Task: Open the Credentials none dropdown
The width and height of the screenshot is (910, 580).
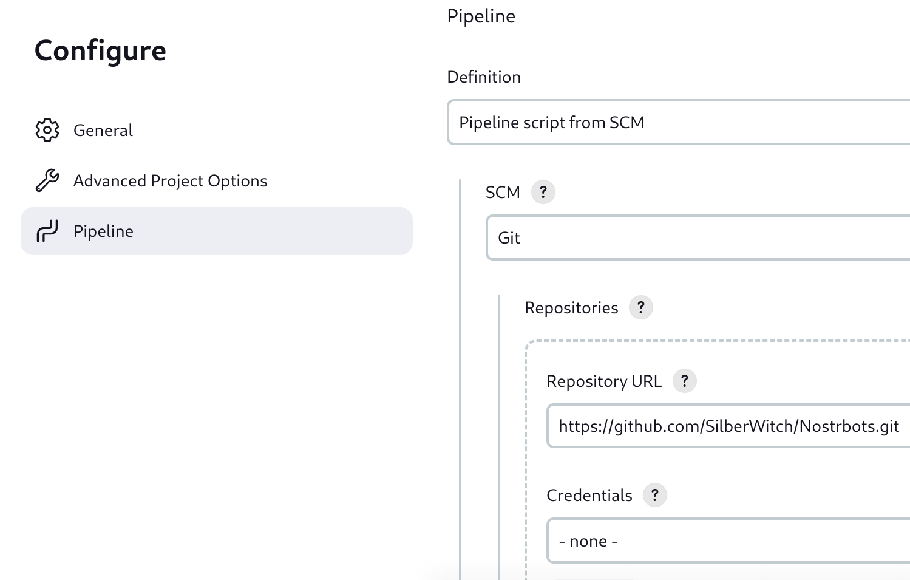Action: (728, 541)
